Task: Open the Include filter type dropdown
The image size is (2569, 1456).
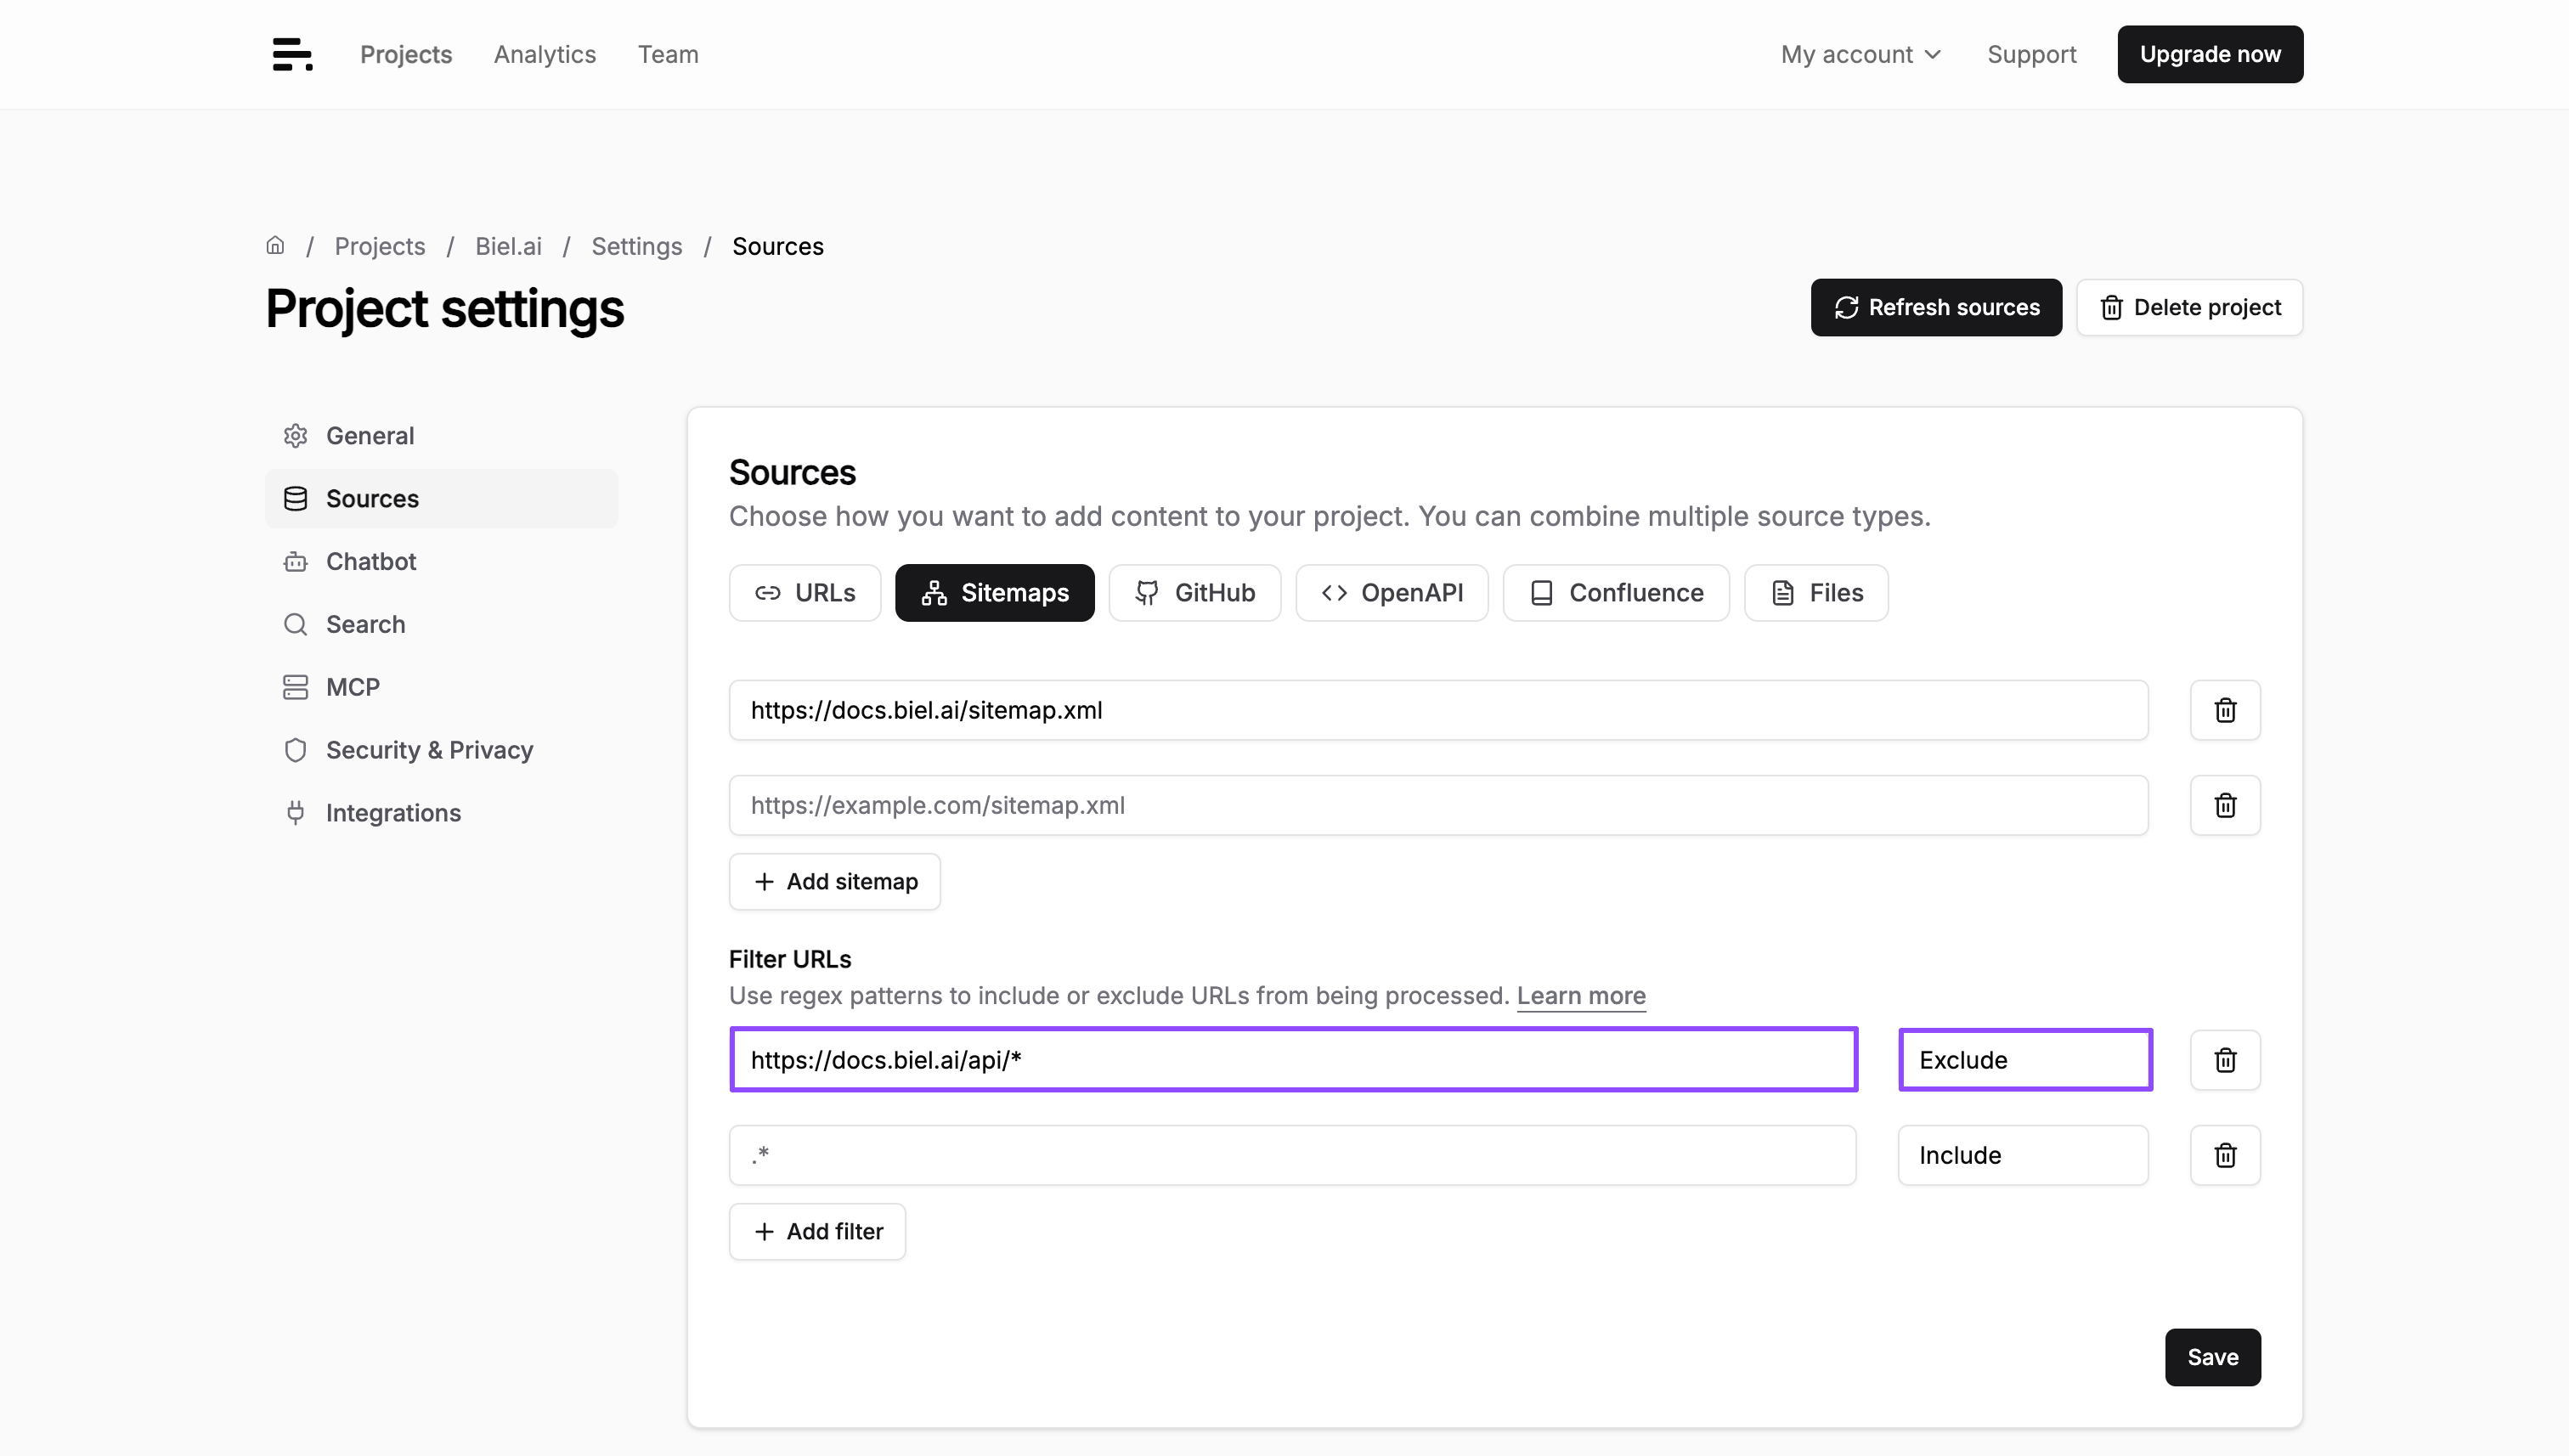Action: [2023, 1155]
